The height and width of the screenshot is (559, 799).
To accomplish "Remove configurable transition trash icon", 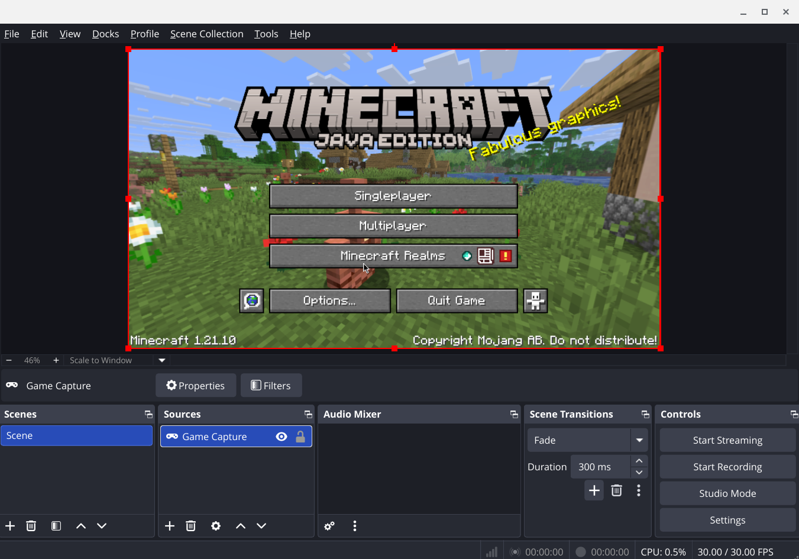I will pos(617,490).
